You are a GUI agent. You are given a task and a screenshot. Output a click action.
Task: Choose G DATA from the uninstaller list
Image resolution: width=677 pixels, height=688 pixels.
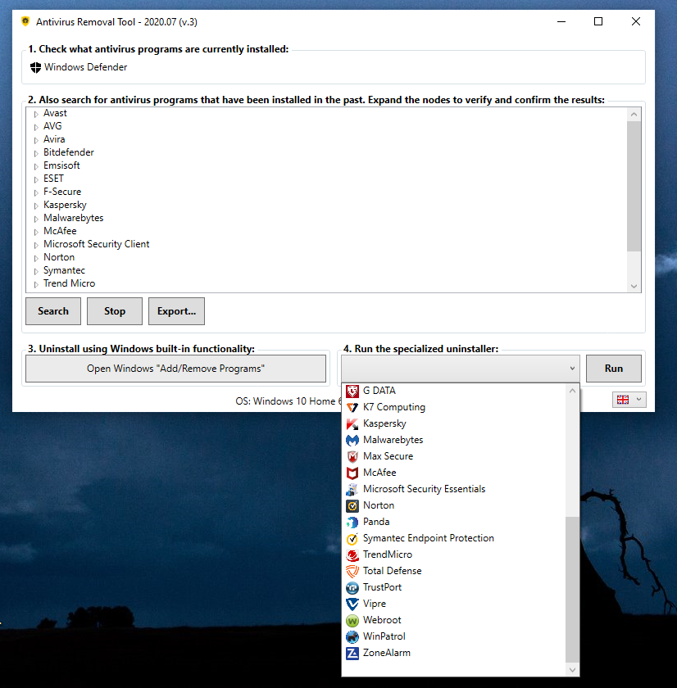point(455,391)
